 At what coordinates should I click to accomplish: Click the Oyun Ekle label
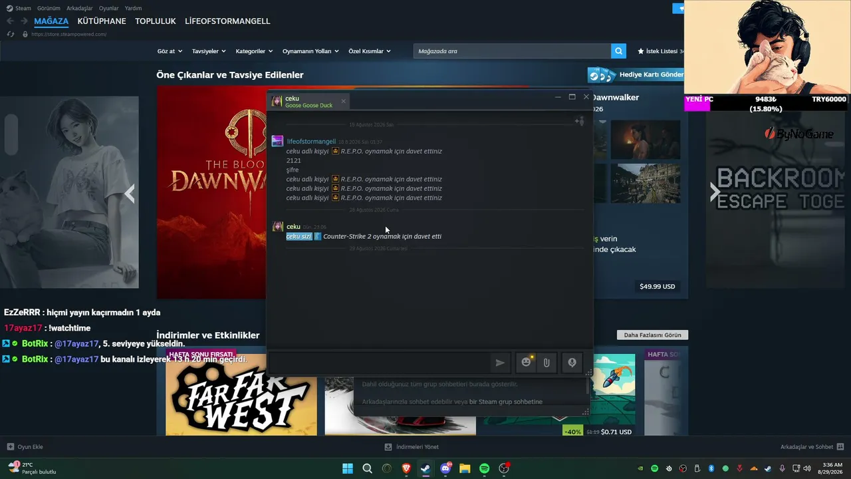(30, 446)
